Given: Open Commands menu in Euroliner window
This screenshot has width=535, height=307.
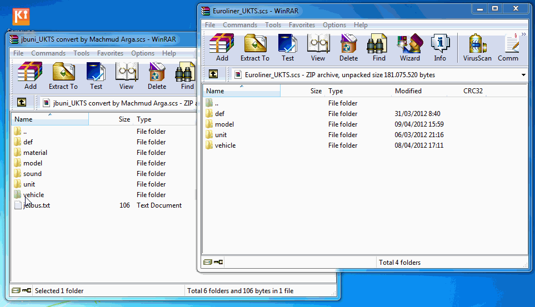Looking at the screenshot, I should pyautogui.click(x=240, y=25).
